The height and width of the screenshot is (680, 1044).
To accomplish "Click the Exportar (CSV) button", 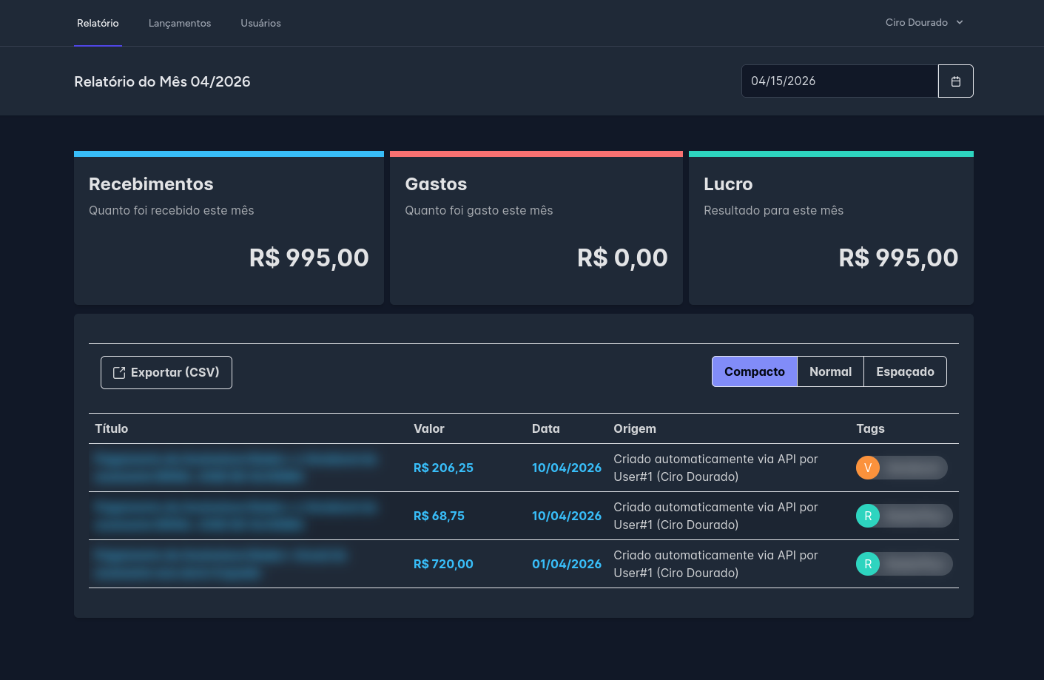I will click(166, 373).
